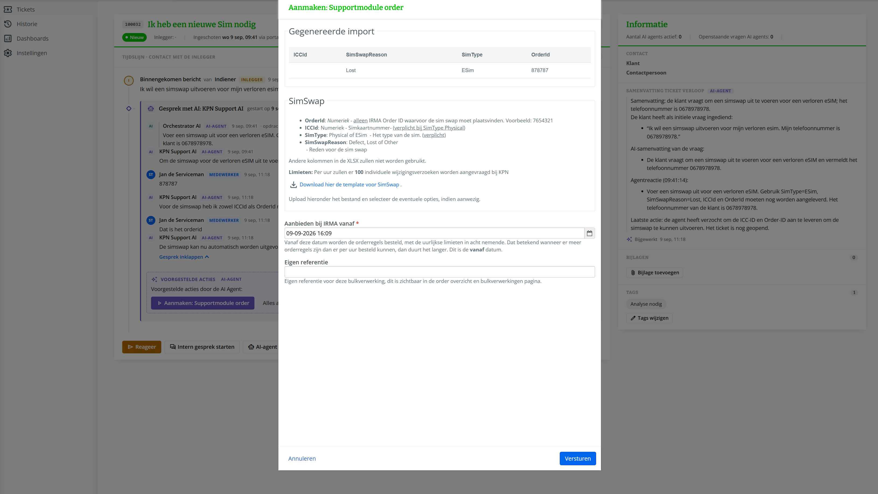The height and width of the screenshot is (494, 878).
Task: Open the calendar date picker icon
Action: coord(589,233)
